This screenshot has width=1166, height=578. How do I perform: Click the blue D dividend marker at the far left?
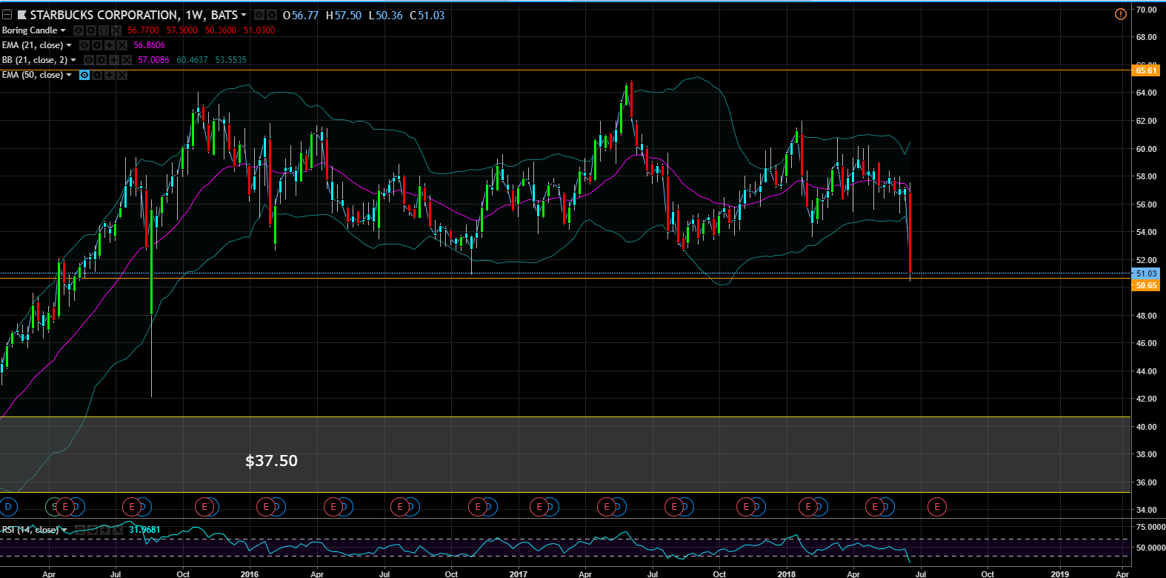point(7,507)
